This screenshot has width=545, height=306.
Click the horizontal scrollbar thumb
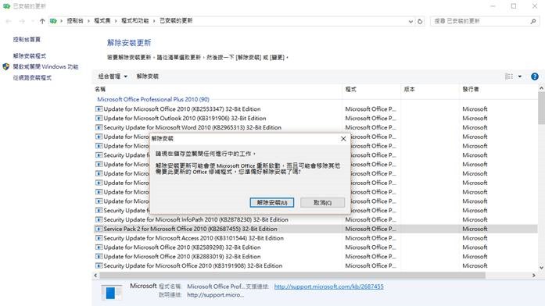coord(292,275)
